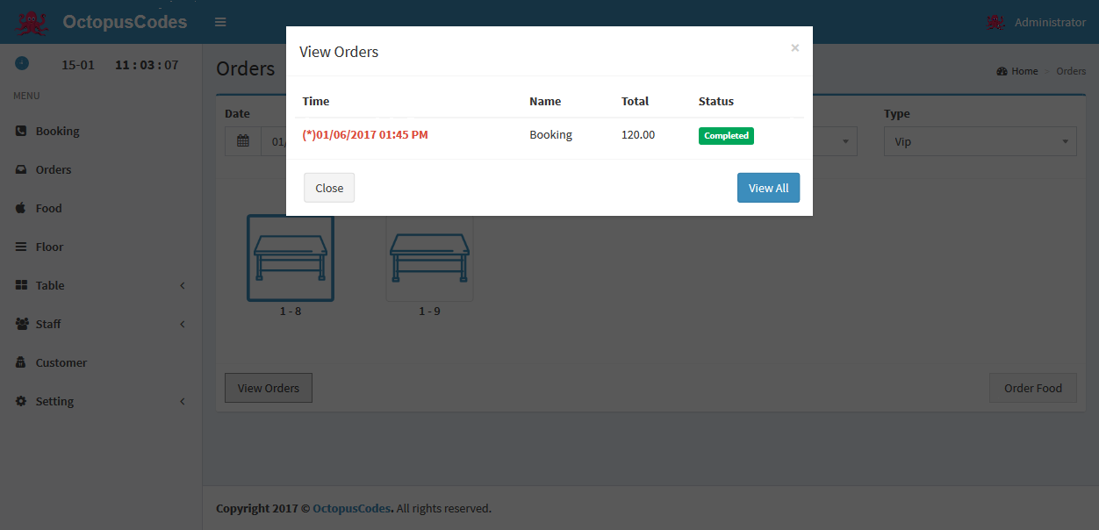Open the Customer menu item

pos(61,362)
